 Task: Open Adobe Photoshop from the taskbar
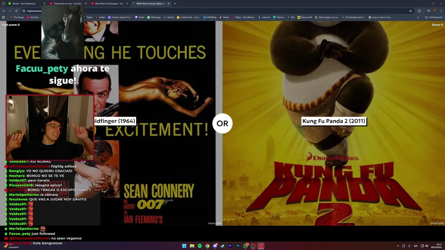tap(238, 246)
